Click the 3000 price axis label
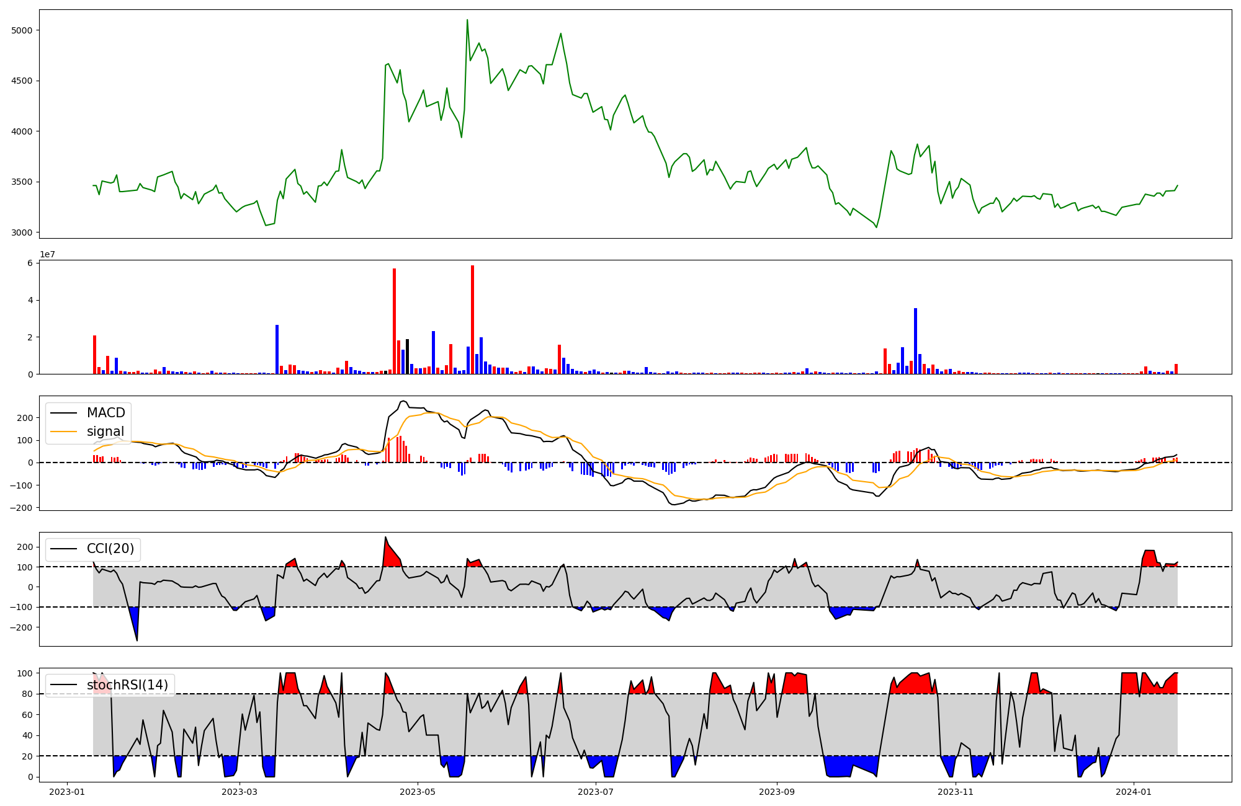The width and height of the screenshot is (1241, 806). pyautogui.click(x=23, y=233)
